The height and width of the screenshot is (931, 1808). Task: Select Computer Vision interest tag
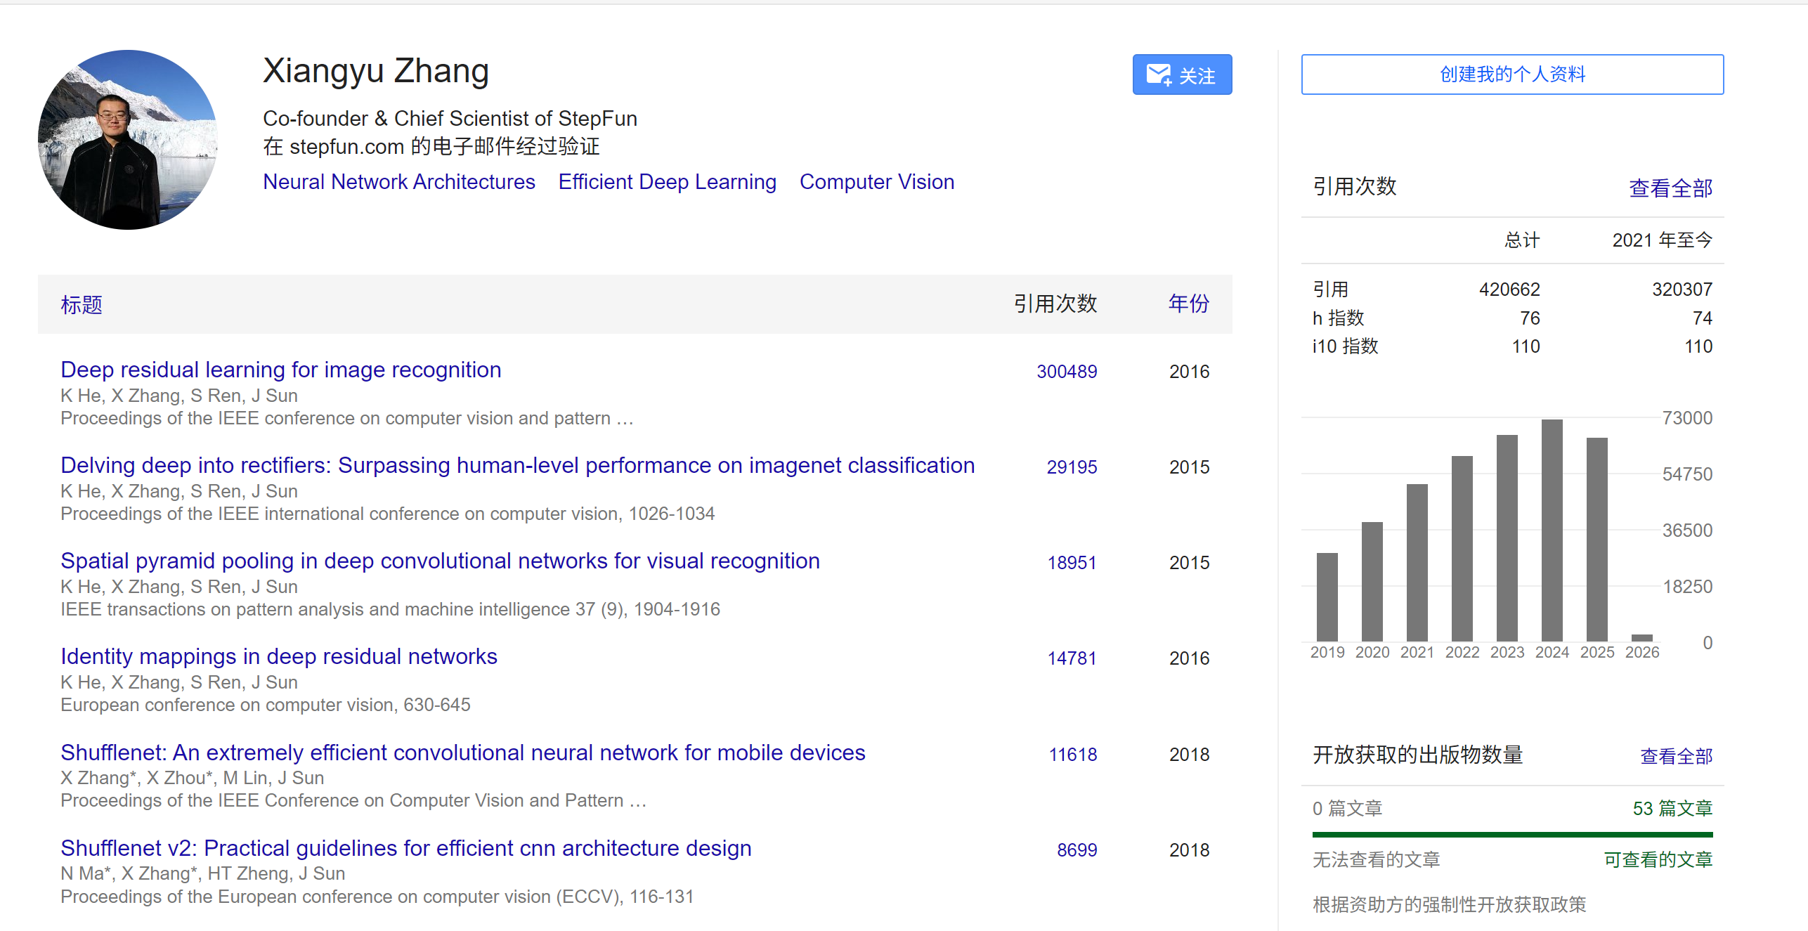click(876, 182)
